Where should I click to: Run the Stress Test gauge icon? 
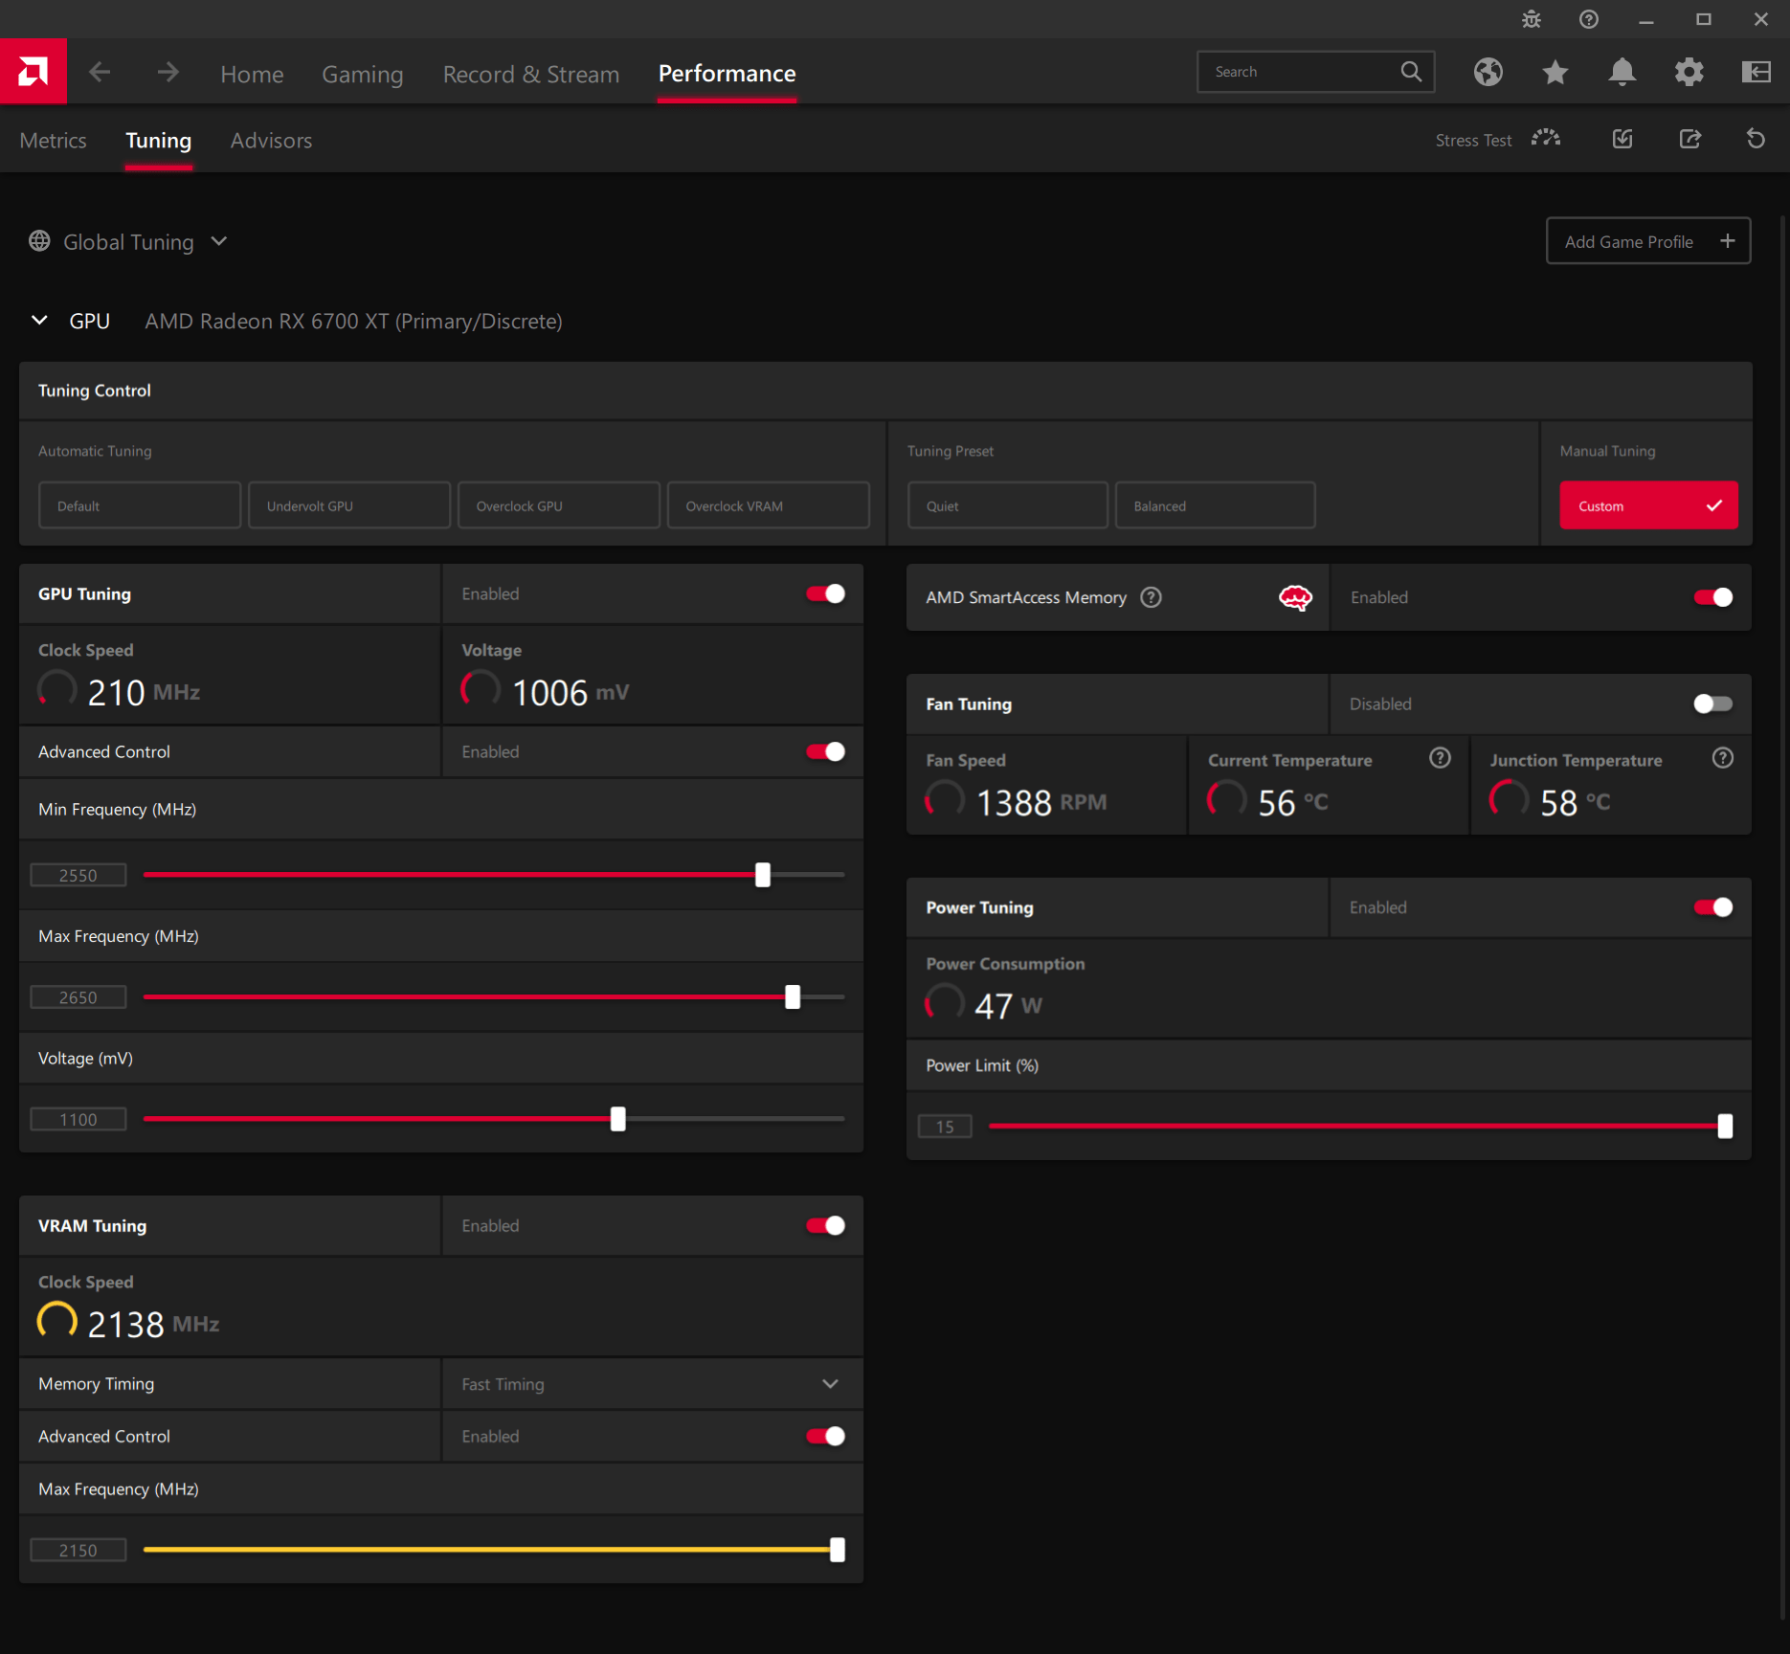(x=1546, y=139)
